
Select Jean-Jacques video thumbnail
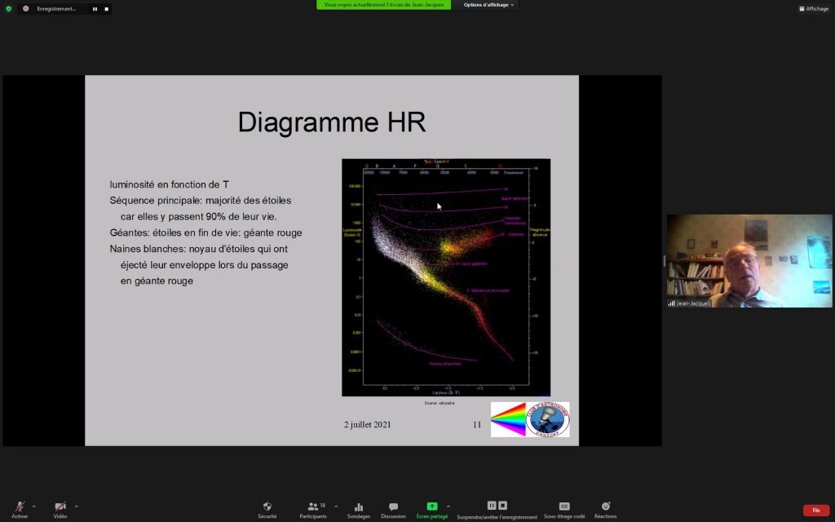point(749,261)
